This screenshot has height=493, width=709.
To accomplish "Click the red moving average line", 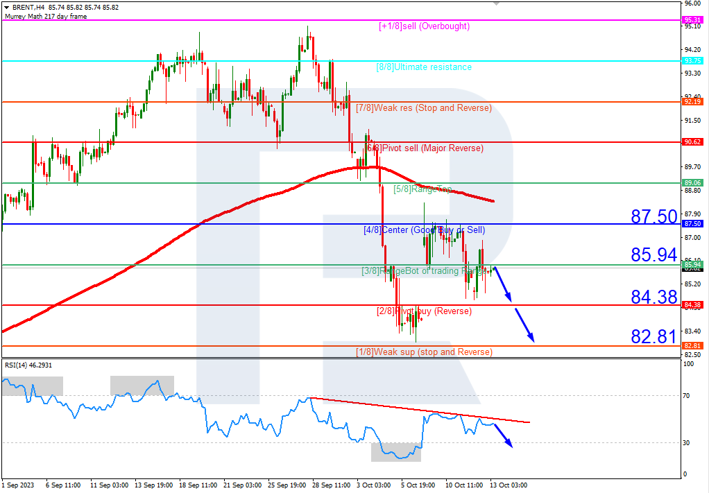I will [x=208, y=220].
